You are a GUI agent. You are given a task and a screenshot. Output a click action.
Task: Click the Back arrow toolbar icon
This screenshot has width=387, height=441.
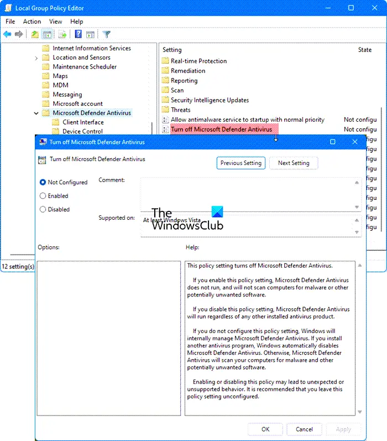(7, 34)
